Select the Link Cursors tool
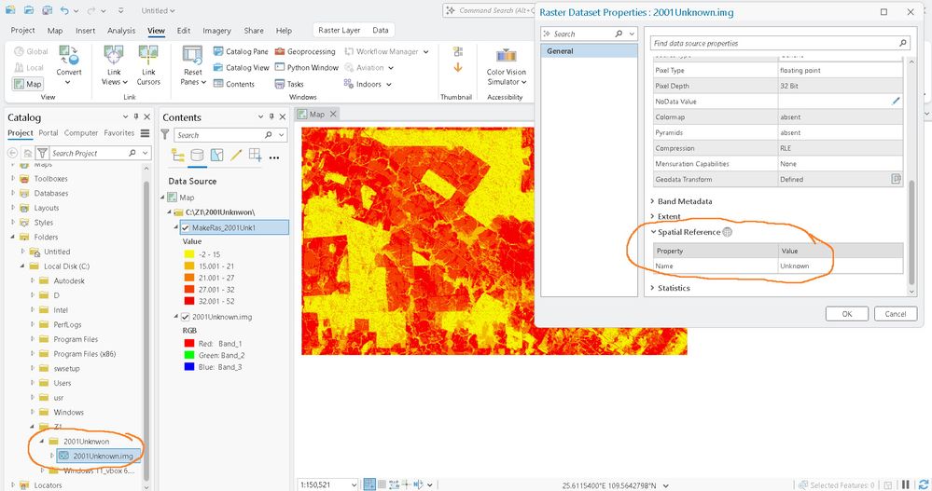 pos(148,65)
